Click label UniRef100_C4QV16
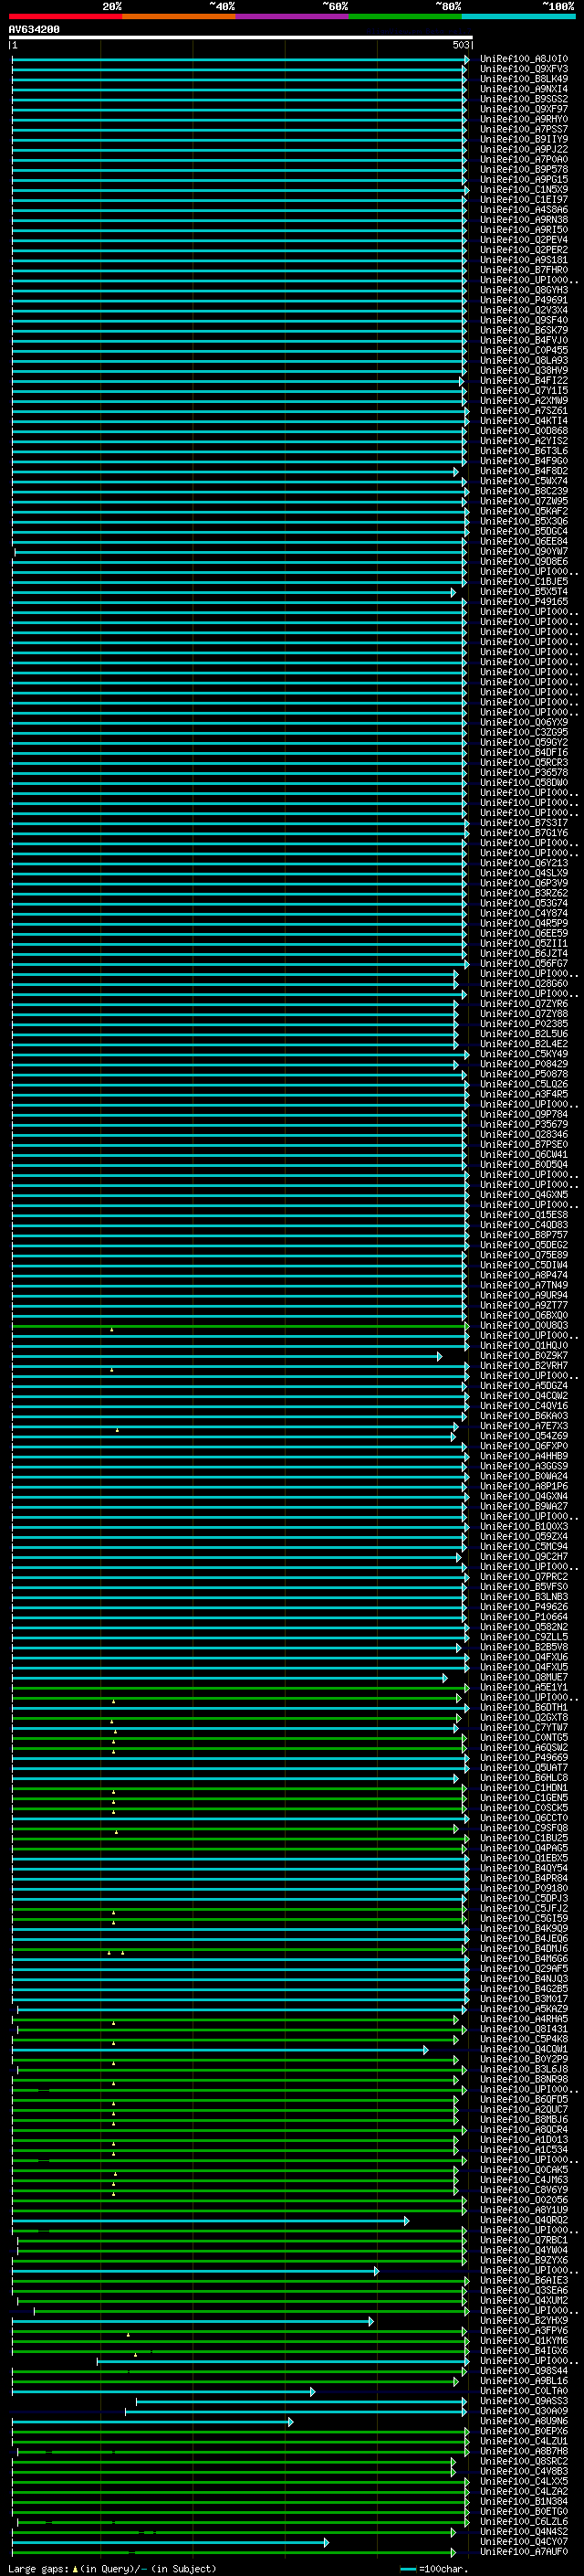584x2576 pixels. tap(523, 1406)
